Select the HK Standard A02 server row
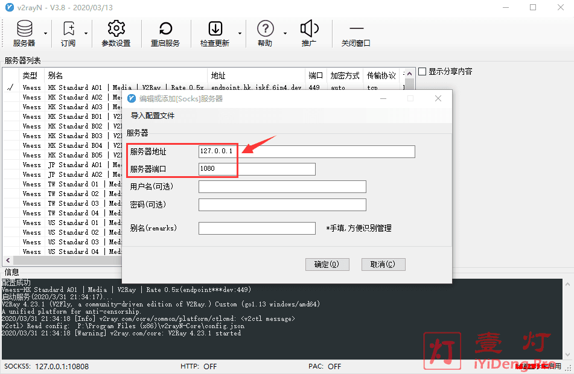 (62, 97)
